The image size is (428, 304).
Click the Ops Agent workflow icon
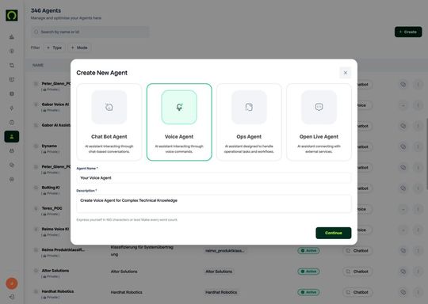[249, 107]
